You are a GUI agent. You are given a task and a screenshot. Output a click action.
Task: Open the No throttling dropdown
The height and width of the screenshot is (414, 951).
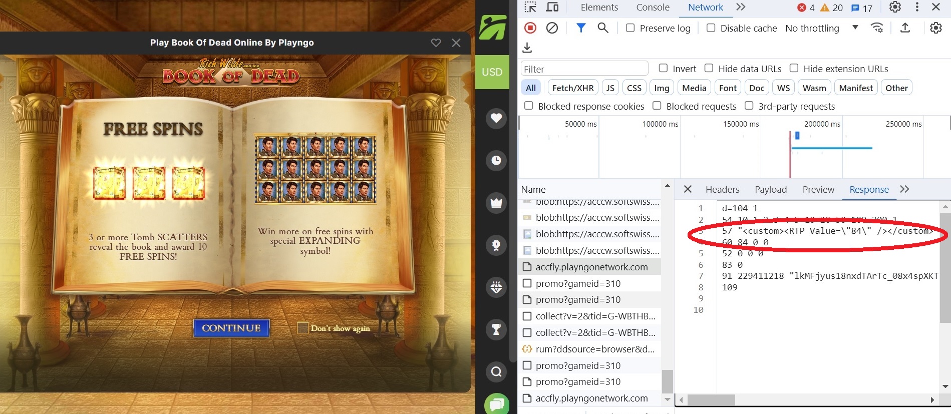pos(821,28)
